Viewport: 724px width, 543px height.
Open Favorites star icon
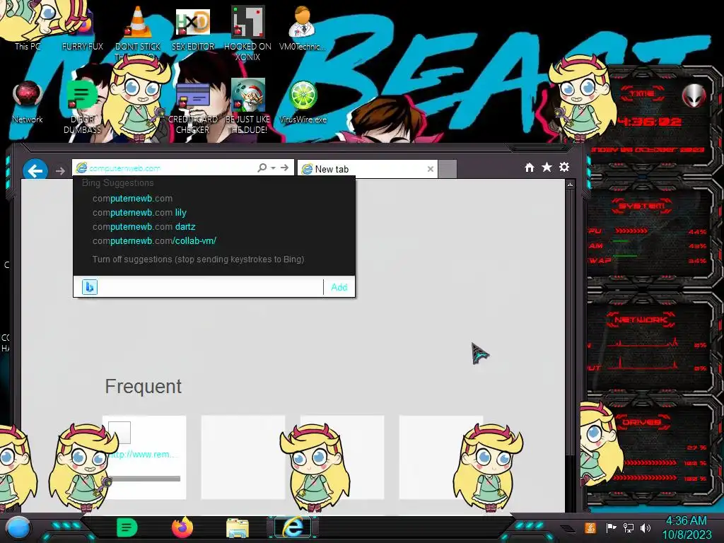(x=547, y=167)
